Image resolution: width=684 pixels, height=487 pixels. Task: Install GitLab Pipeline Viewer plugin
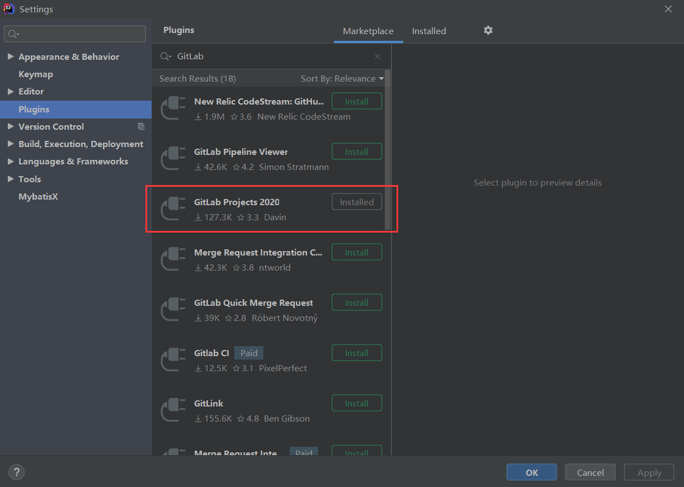[x=357, y=152]
